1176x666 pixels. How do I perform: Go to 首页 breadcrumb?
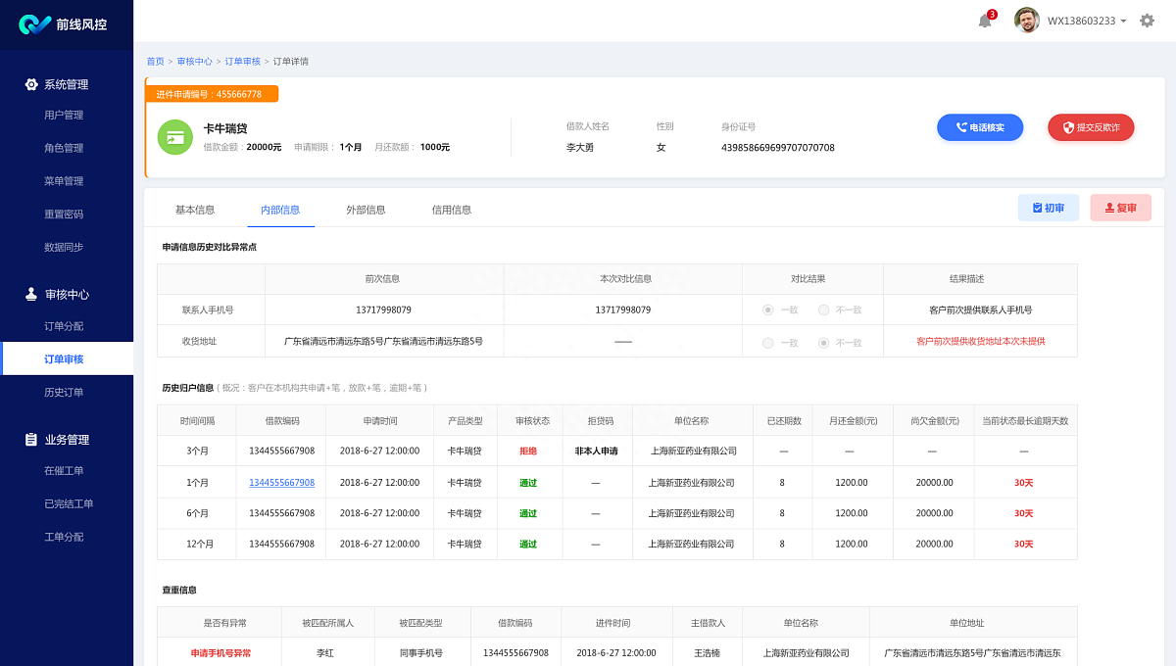point(156,62)
